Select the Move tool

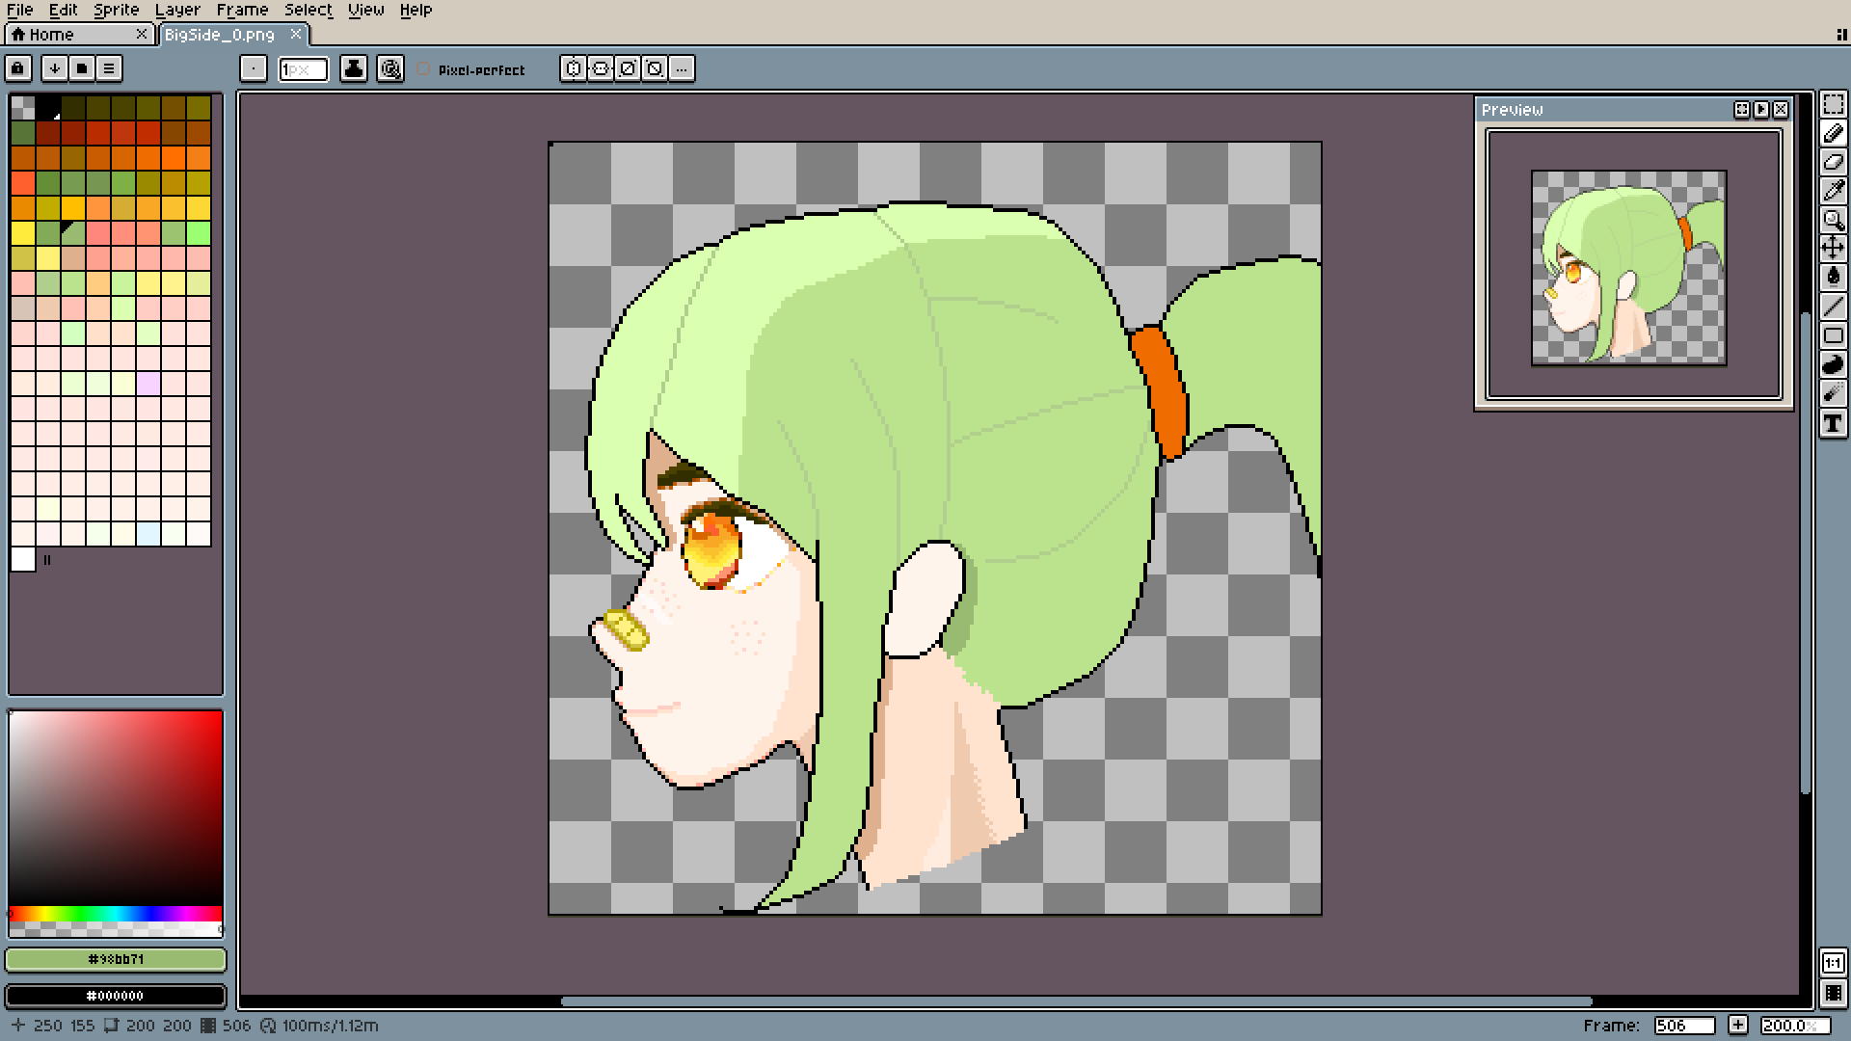tap(1833, 249)
